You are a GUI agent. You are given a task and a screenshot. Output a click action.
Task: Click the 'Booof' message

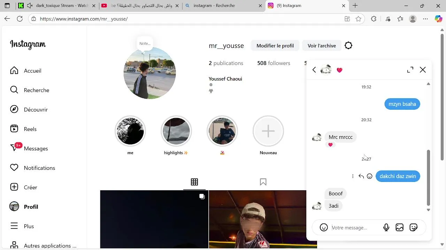coord(336,193)
